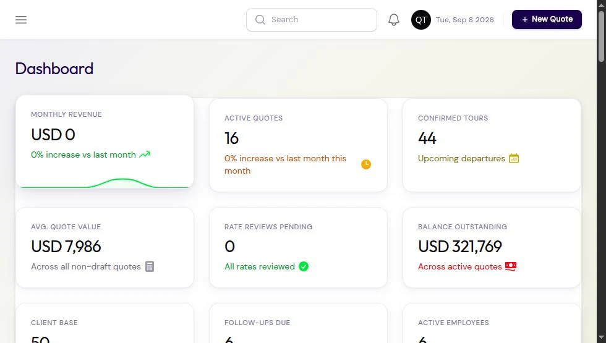The width and height of the screenshot is (606, 343).
Task: Click the Confirmed Tours count 44
Action: 427,138
